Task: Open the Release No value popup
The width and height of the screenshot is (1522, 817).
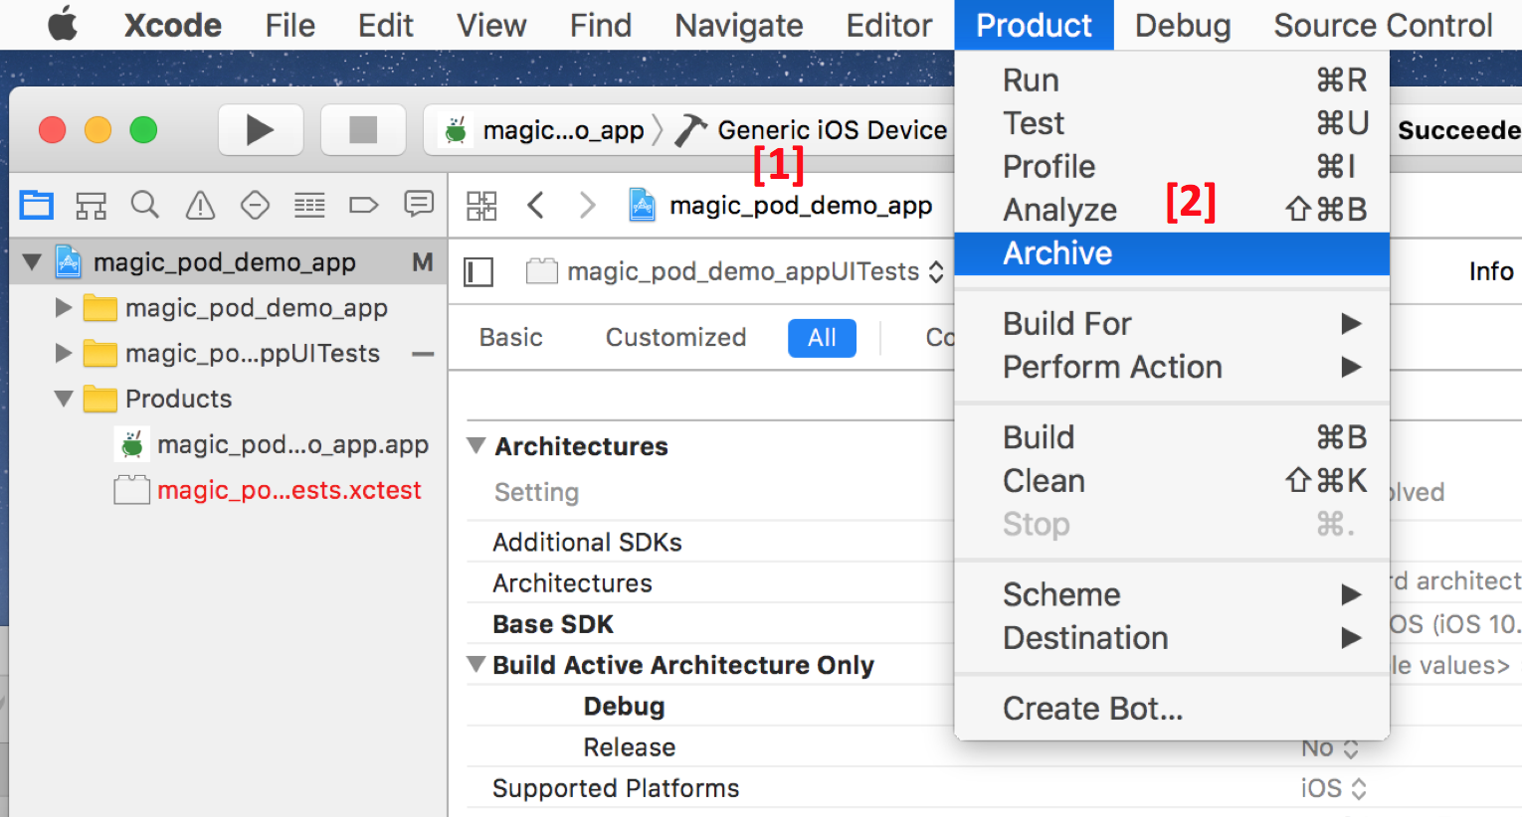Action: [1330, 747]
